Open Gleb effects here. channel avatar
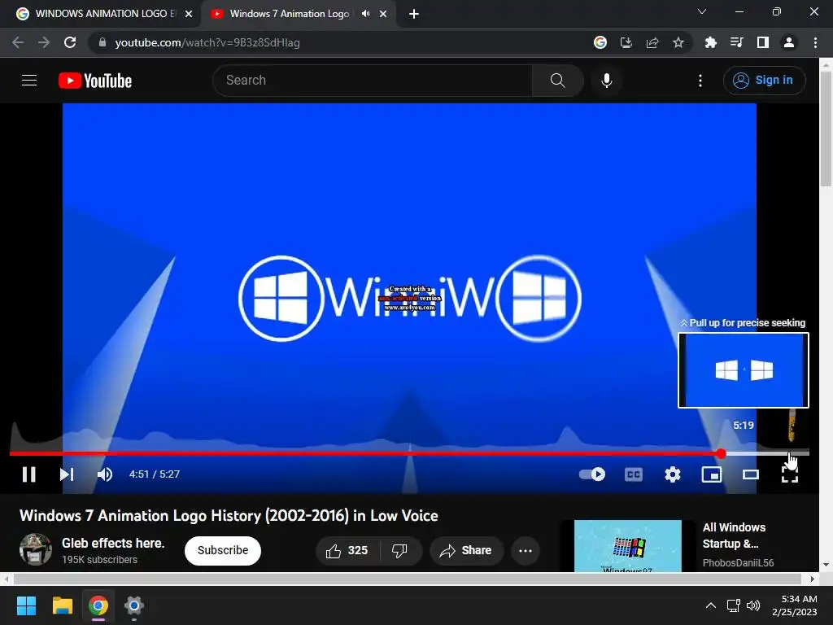This screenshot has width=833, height=625. click(x=36, y=549)
